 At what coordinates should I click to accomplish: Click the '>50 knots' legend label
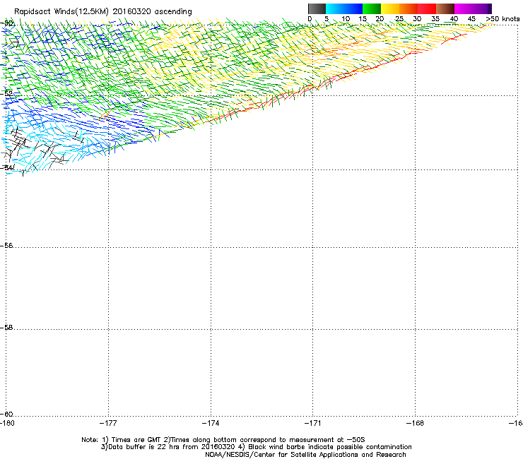coord(503,19)
